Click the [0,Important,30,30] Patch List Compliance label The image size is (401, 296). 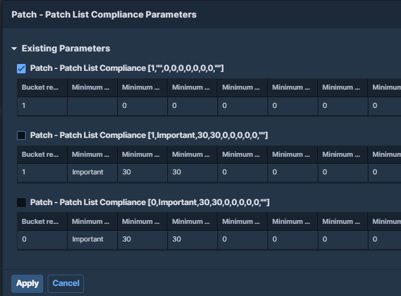click(150, 203)
